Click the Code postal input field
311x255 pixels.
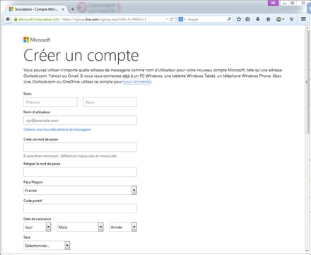point(80,208)
